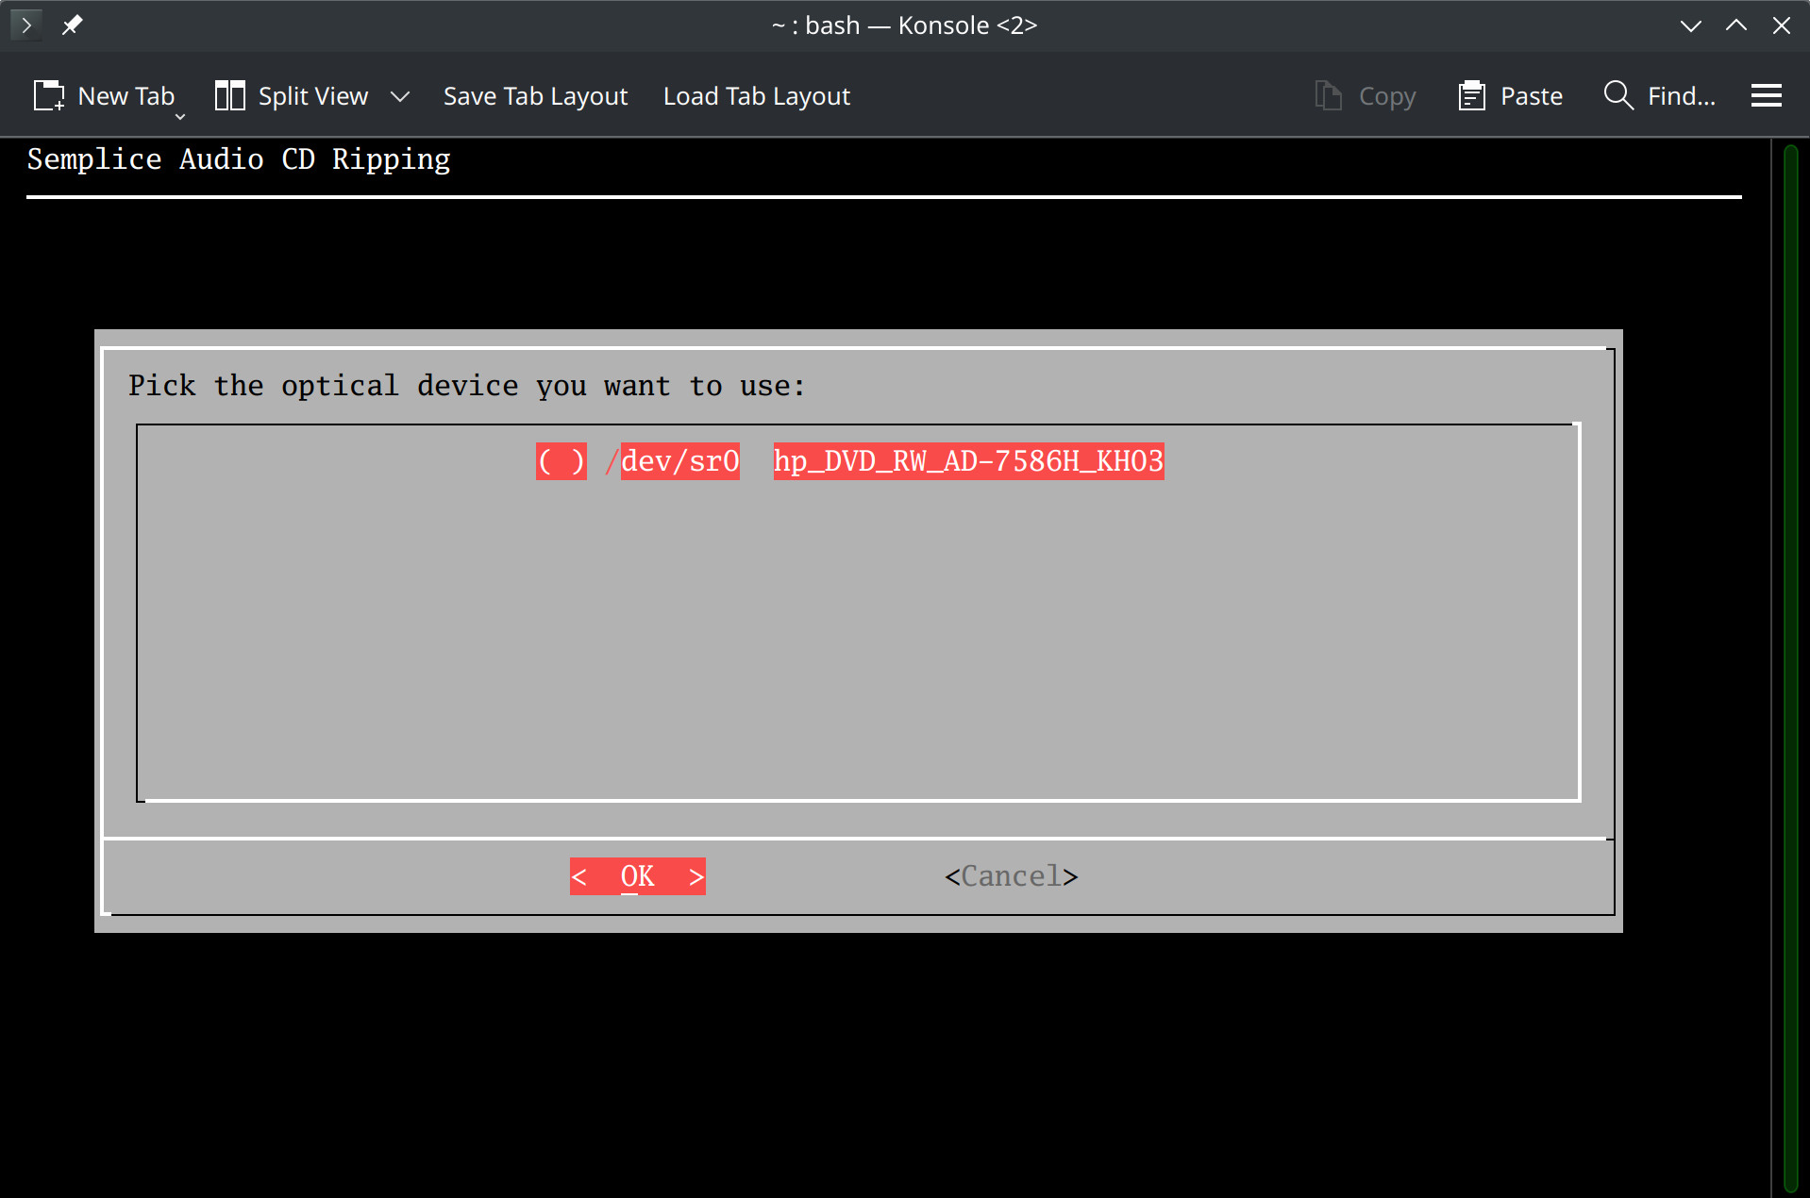Toggle the pin window icon
This screenshot has height=1198, width=1810.
click(72, 25)
